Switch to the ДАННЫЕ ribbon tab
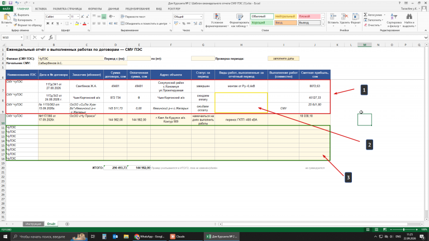The width and height of the screenshot is (429, 241). 113,9
